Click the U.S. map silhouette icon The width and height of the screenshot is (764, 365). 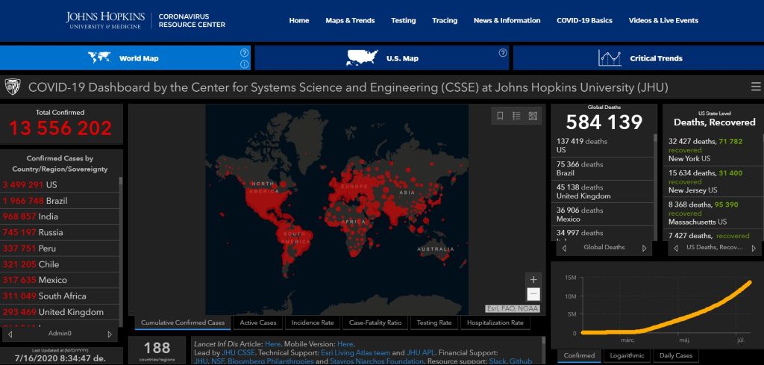point(362,57)
